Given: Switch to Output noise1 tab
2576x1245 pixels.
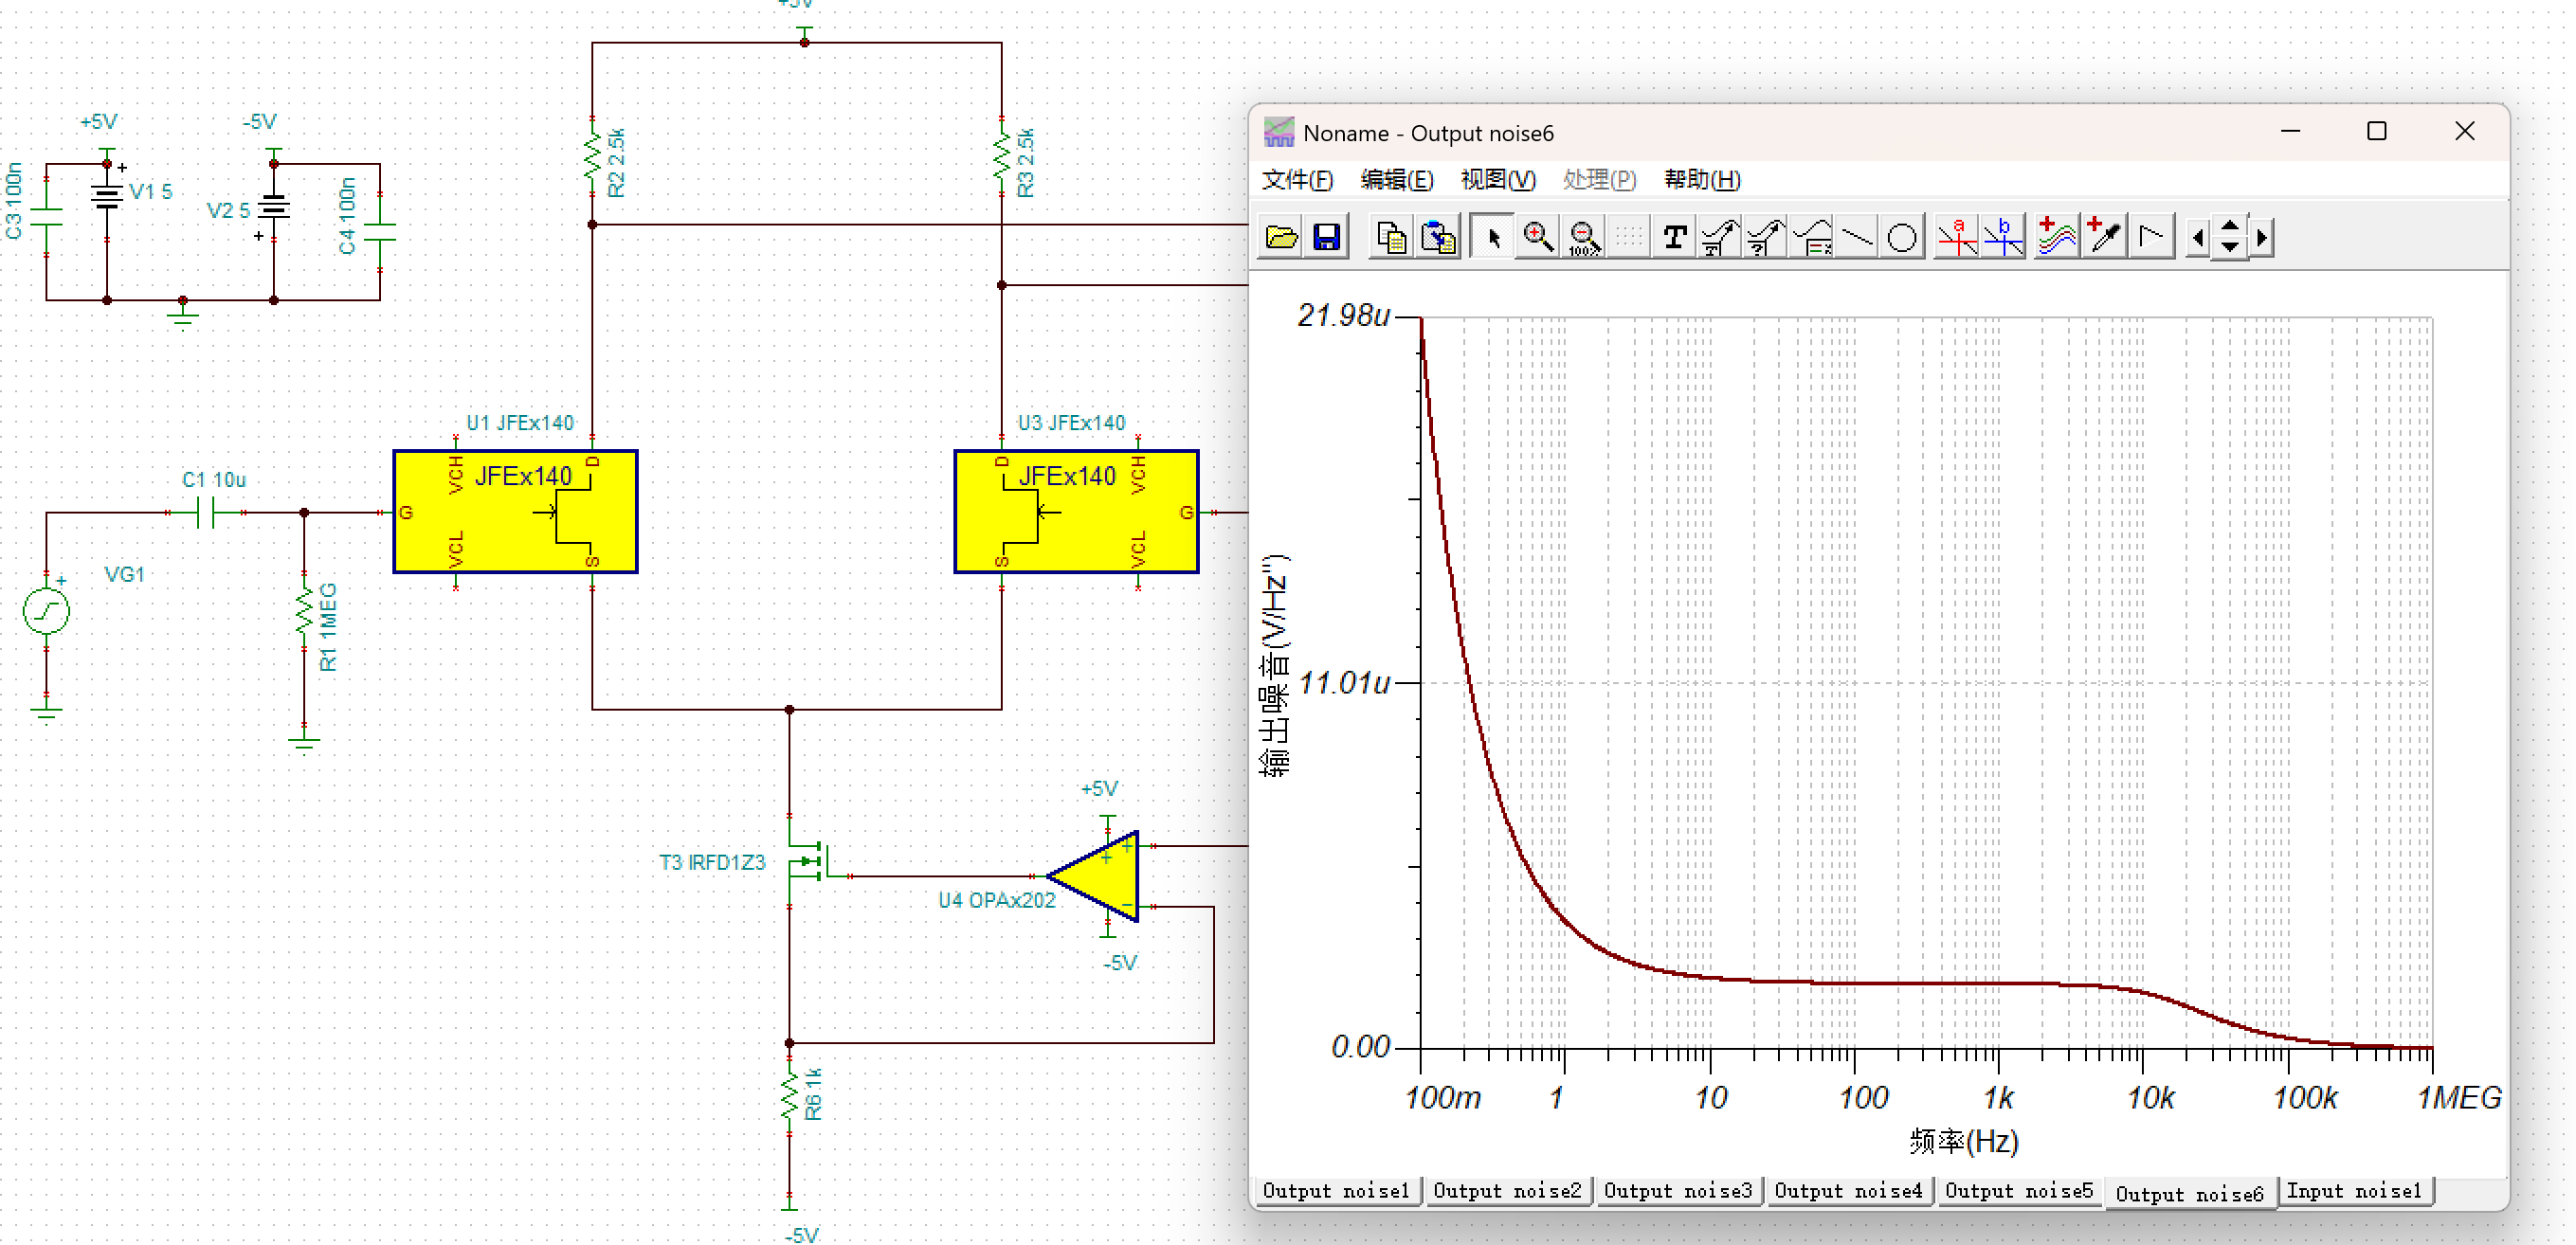Looking at the screenshot, I should click(x=1335, y=1191).
